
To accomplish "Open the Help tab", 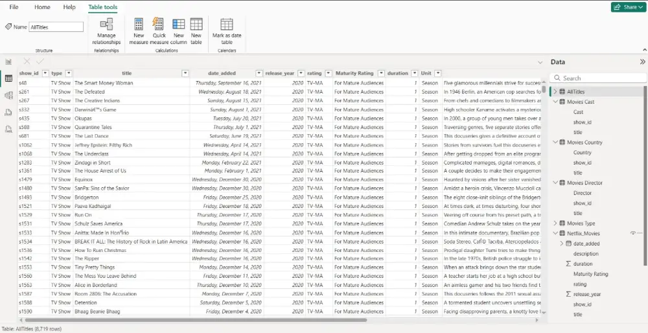I will [69, 7].
